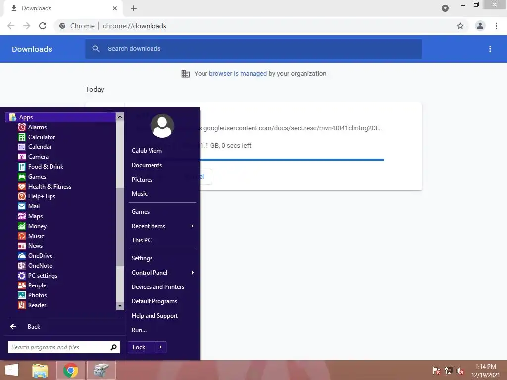Click the Windows Start button
507x380 pixels.
click(12, 370)
